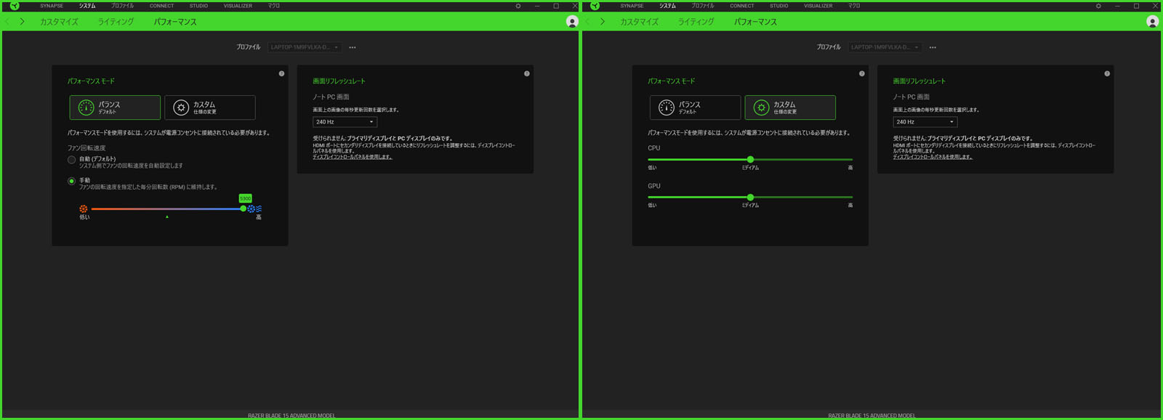Select the 自動 (デフォルト) fan speed option
Viewport: 1163px width, 420px height.
pos(72,160)
